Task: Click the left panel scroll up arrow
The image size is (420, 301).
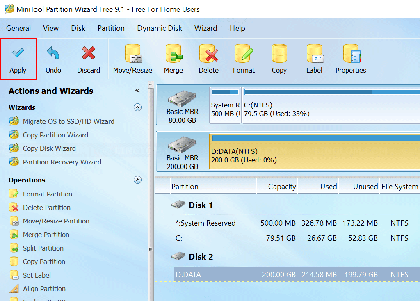Action: [x=151, y=84]
